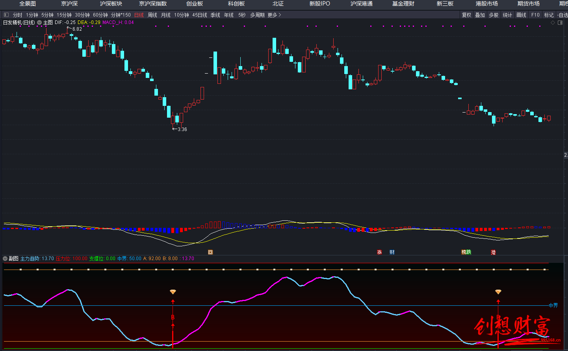Click the 画线 drawing button
Viewport: 568px width, 351px height.
pos(522,15)
